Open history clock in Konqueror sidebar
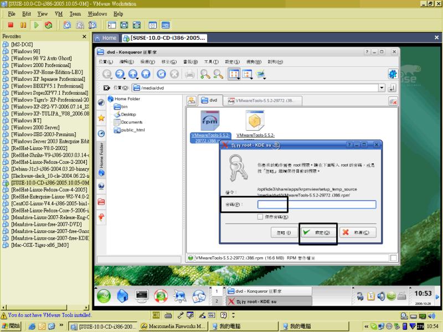This screenshot has width=443, height=332. coord(101,133)
